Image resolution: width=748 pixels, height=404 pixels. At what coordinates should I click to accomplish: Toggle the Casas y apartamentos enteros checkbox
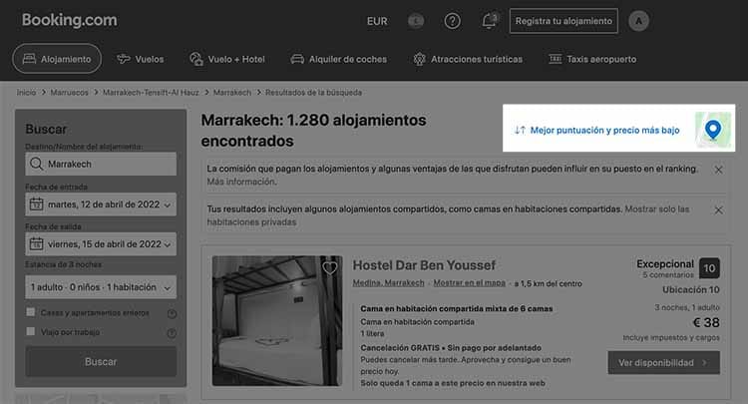[32, 313]
